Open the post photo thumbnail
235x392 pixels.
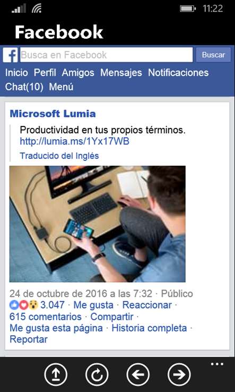pos(98,224)
